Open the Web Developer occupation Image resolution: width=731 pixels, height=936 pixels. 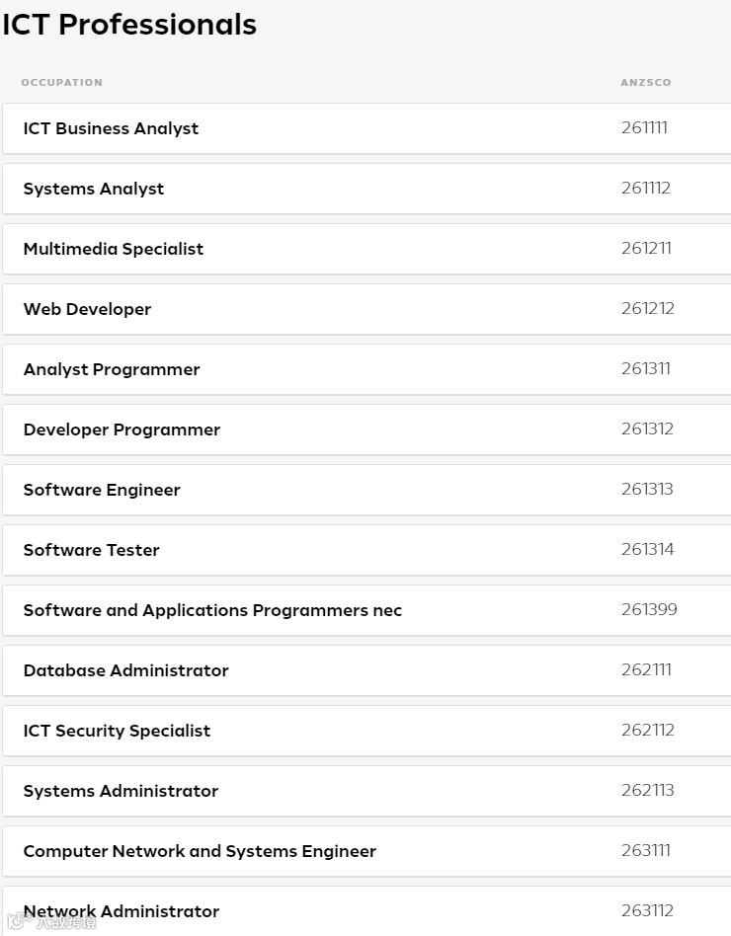click(x=87, y=309)
